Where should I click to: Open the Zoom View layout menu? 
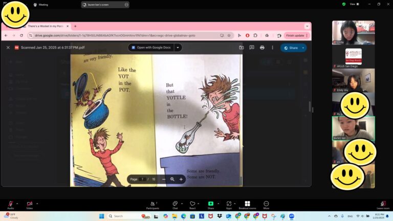355,4
